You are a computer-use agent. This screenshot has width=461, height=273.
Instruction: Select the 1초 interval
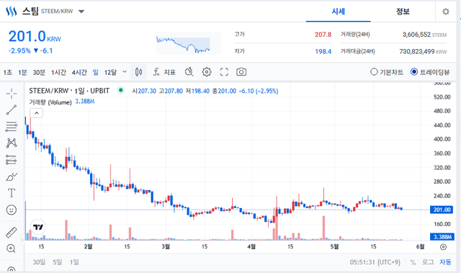click(x=8, y=72)
